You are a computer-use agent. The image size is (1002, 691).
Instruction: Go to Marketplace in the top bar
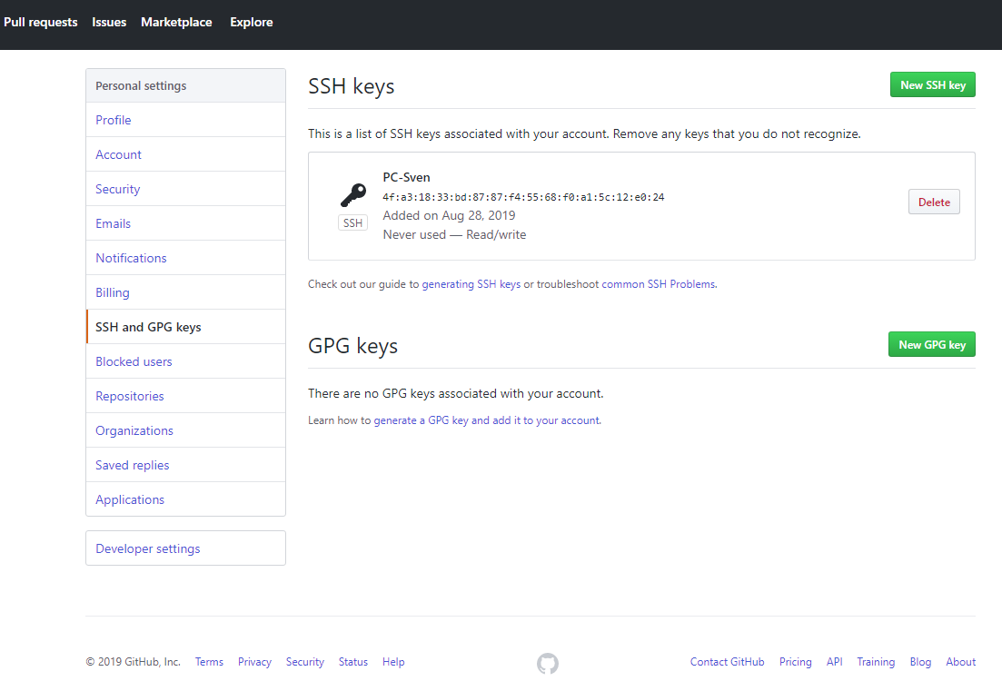click(176, 22)
